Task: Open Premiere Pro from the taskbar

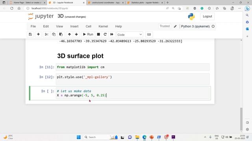Action: (173, 137)
